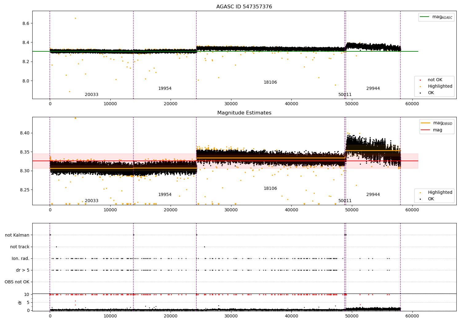Click the 40000 x-axis tick of the bottom plot
The width and height of the screenshot is (461, 323).
[291, 316]
